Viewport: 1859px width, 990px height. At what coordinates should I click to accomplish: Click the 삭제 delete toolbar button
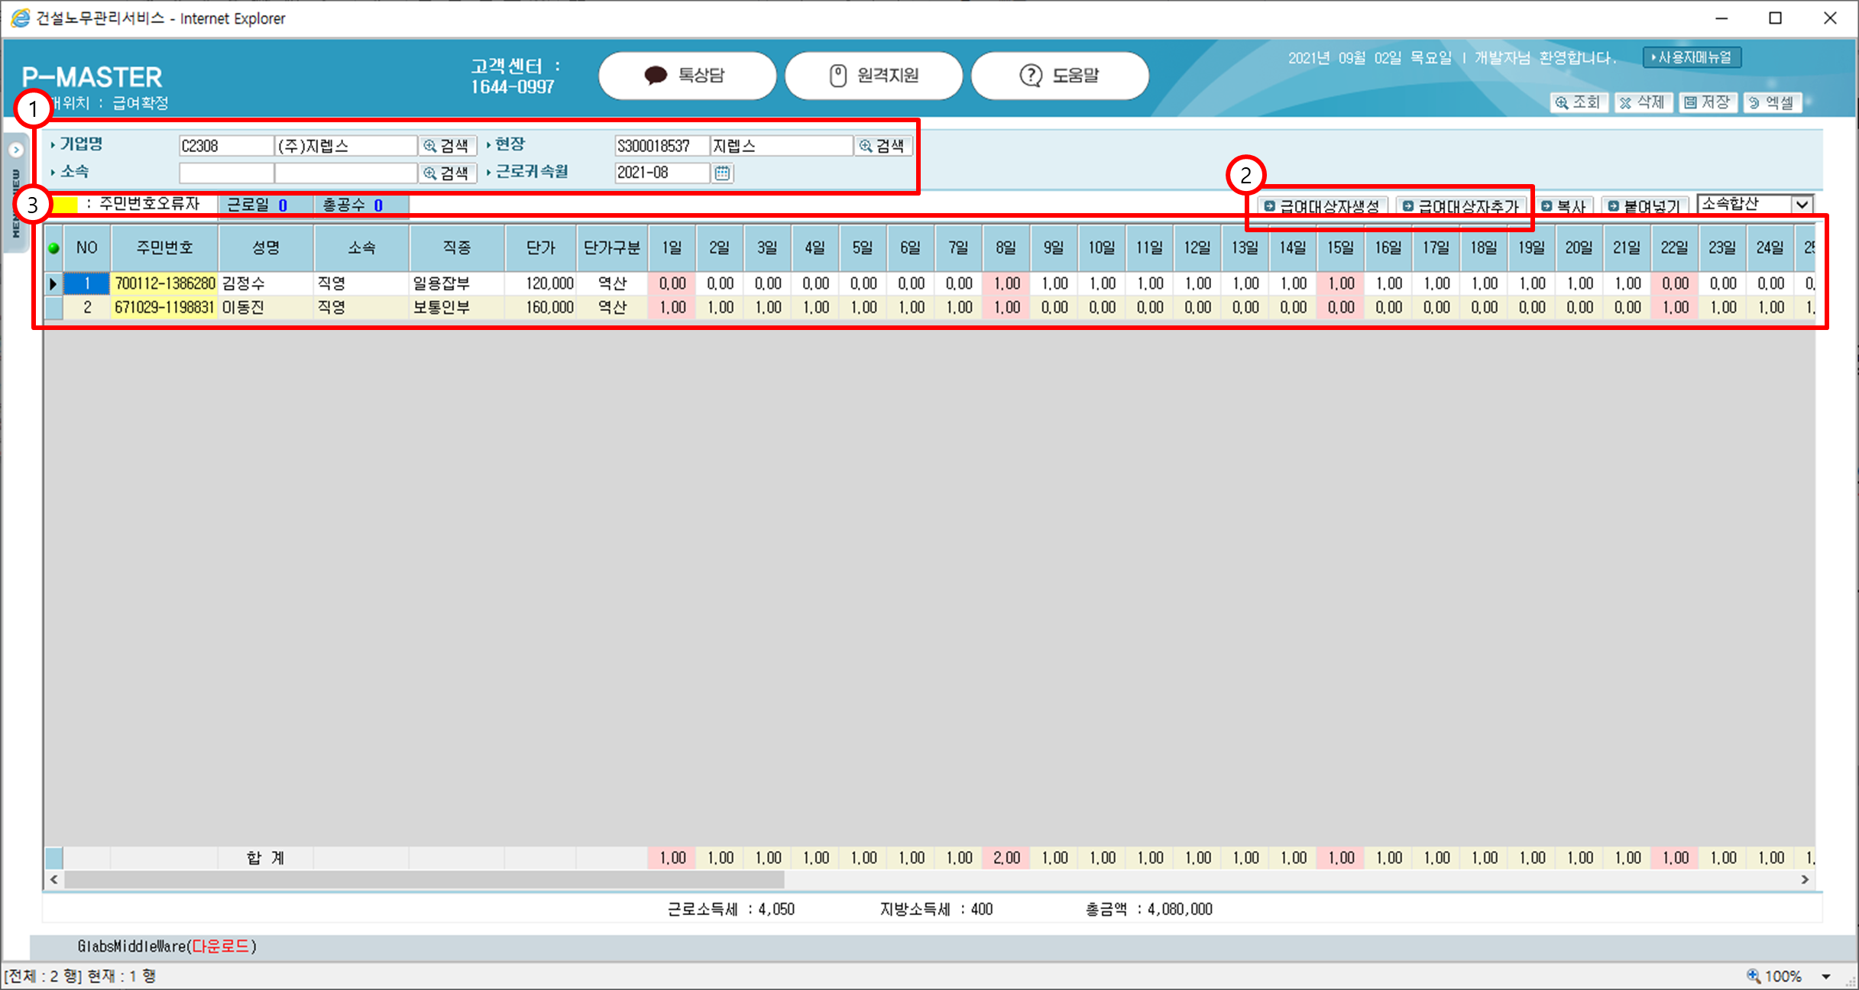point(1643,102)
